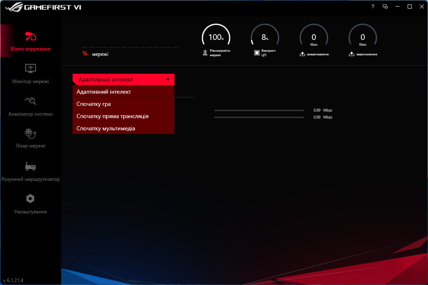Click the red runner icon beside мережі
The width and height of the screenshot is (428, 285).
pyautogui.click(x=86, y=53)
